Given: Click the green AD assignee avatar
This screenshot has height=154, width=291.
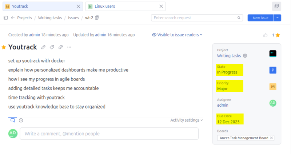Looking at the screenshot, I should [x=273, y=103].
